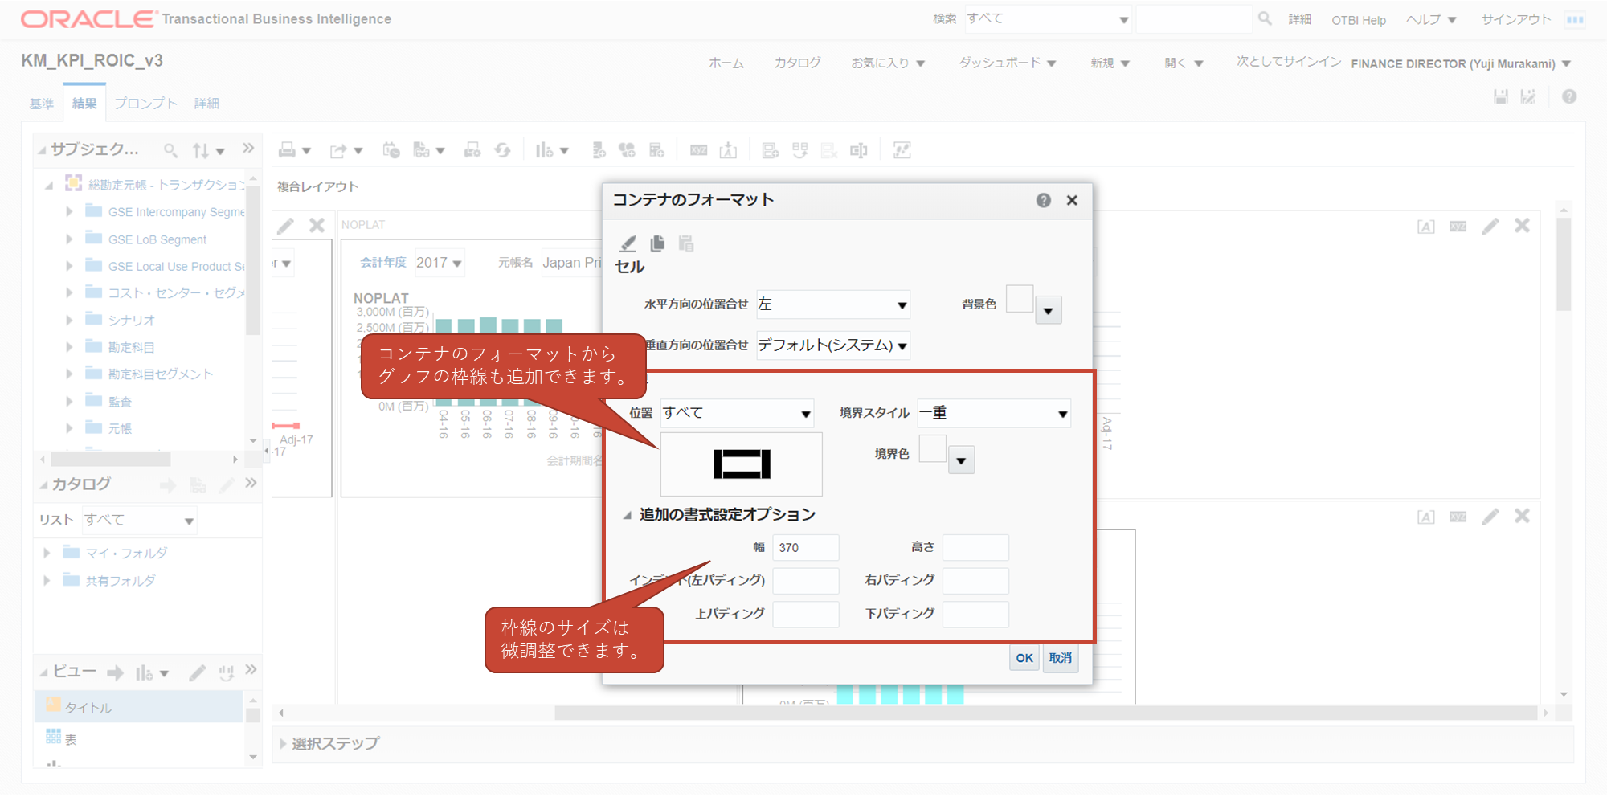The image size is (1607, 797).
Task: Click the paste cell format icon in dialog
Action: [686, 243]
